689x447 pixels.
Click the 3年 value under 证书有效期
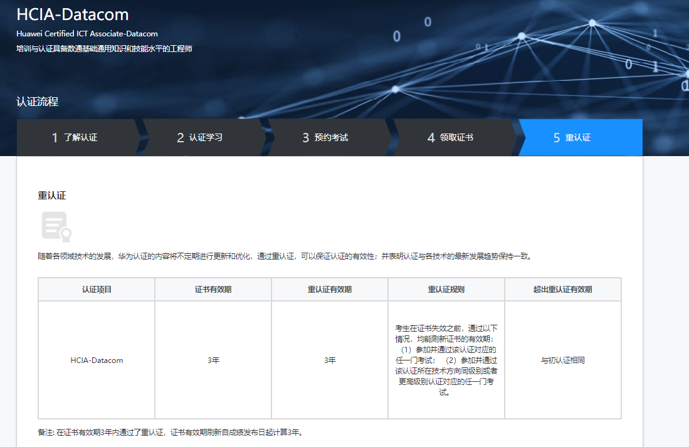[x=213, y=360]
